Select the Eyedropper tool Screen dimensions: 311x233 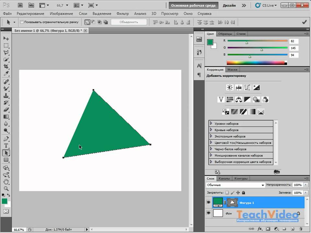click(6, 73)
